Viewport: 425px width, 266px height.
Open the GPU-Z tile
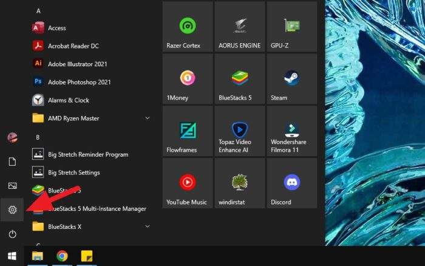pyautogui.click(x=291, y=26)
